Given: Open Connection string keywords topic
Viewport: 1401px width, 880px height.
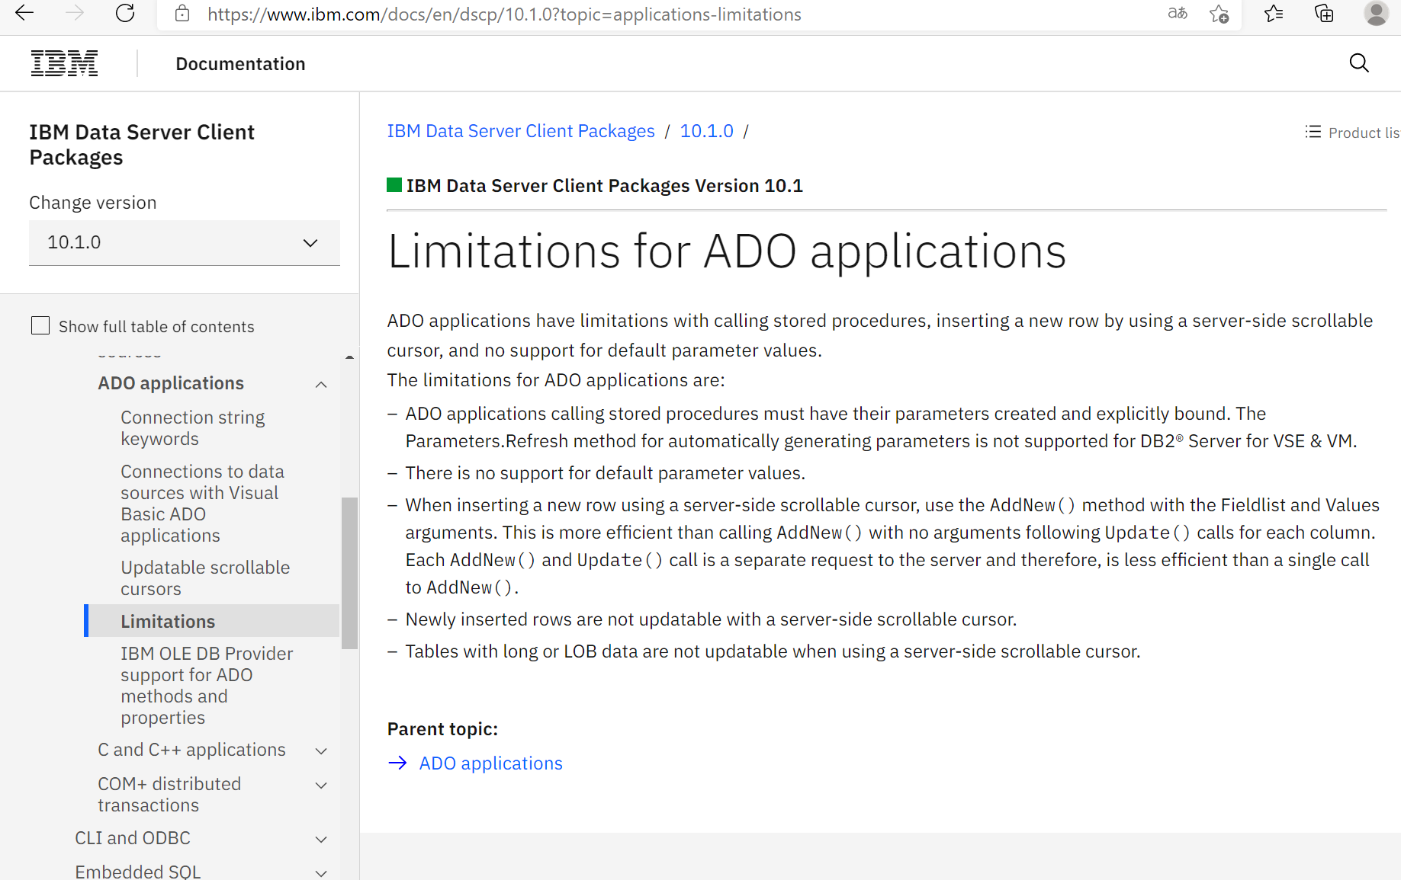Looking at the screenshot, I should point(192,428).
